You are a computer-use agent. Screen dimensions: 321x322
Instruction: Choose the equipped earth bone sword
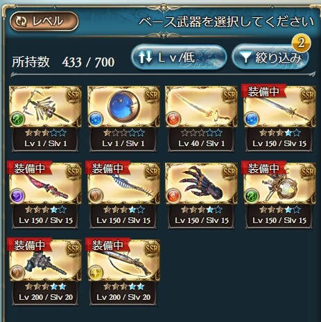coord(123,195)
